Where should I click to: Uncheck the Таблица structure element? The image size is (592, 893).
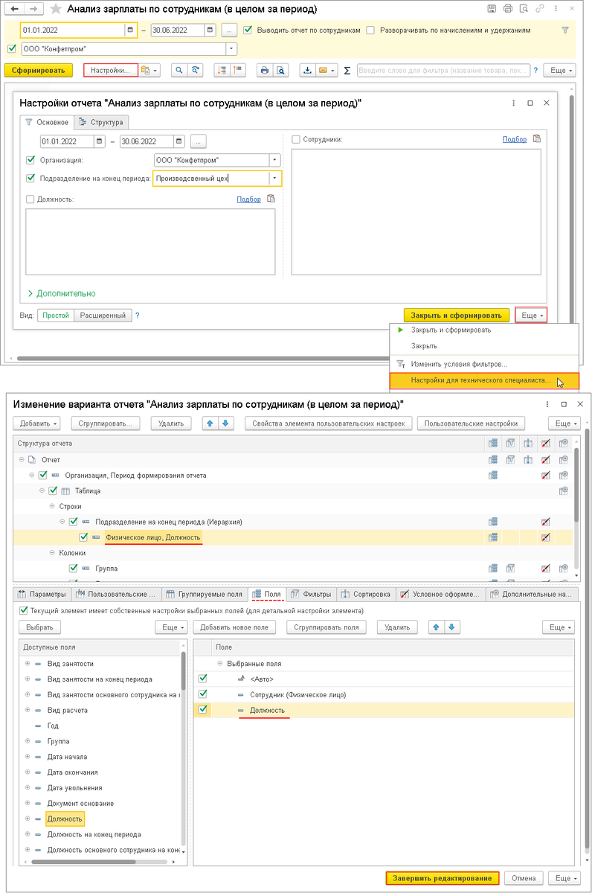[x=53, y=491]
